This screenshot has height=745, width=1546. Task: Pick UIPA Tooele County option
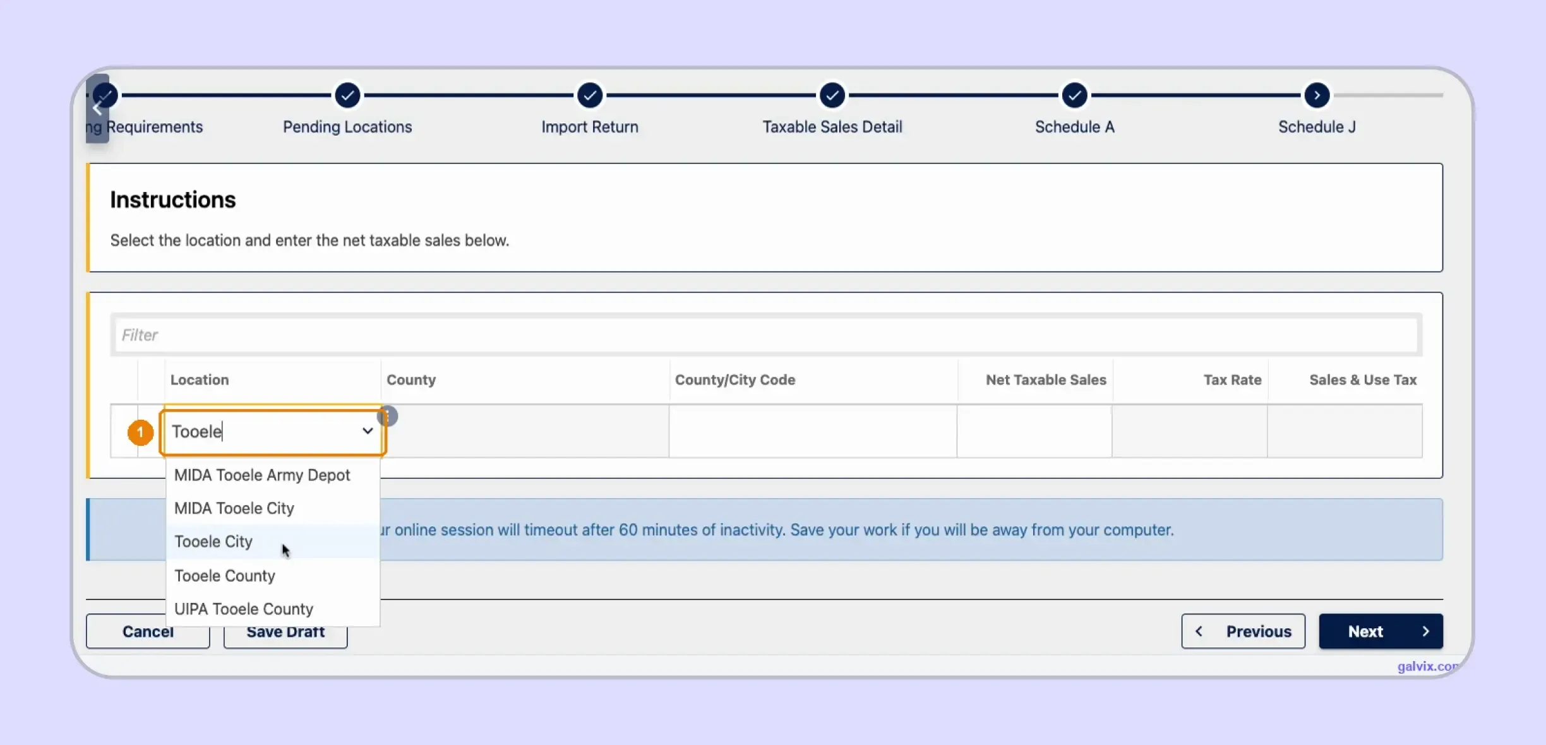(x=273, y=609)
